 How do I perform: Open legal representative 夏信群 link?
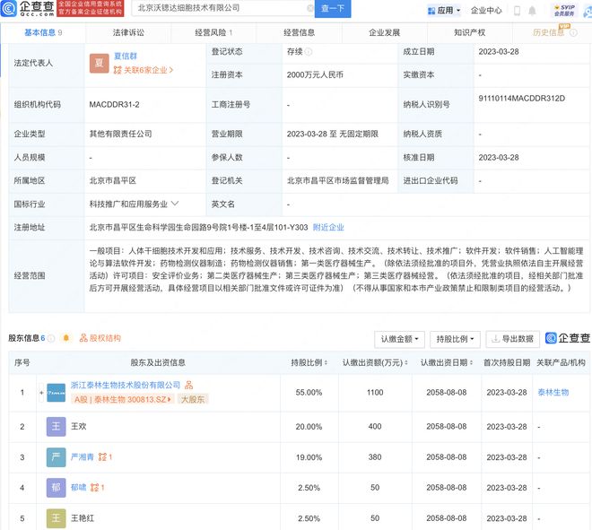point(126,56)
